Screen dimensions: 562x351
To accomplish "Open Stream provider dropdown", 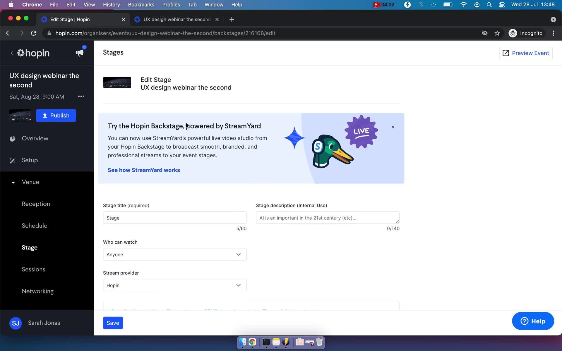I will coord(175,285).
